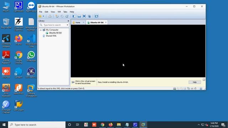228x128 pixels.
Task: Select Ubuntu 64-bit in library tree
Action: [x=55, y=33]
